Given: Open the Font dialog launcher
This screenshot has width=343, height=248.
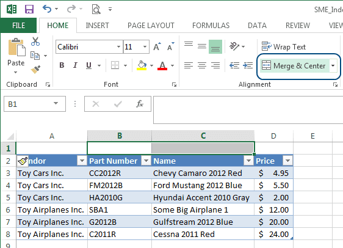Looking at the screenshot, I should (x=174, y=84).
